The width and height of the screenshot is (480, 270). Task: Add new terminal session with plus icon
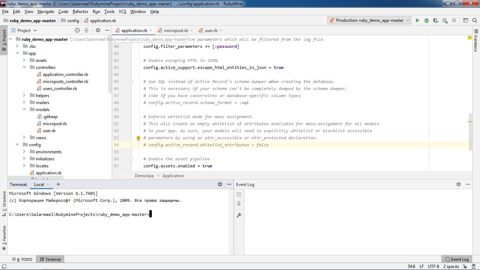[x=58, y=184]
